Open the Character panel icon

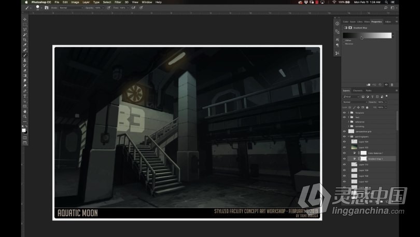[337, 39]
